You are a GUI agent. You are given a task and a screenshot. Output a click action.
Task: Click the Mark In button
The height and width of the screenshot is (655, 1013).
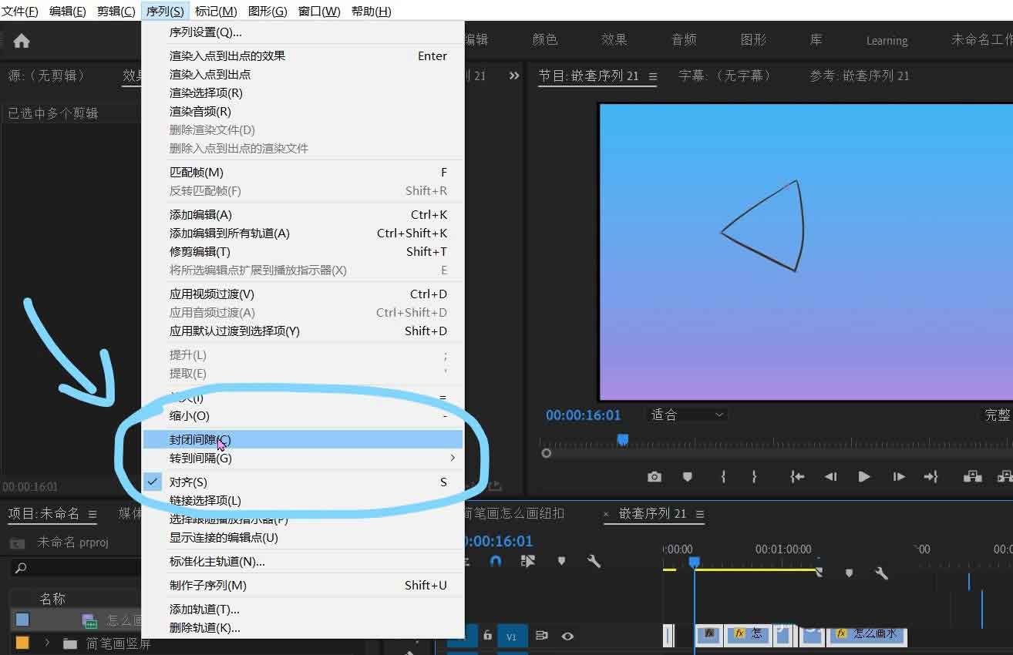point(723,477)
